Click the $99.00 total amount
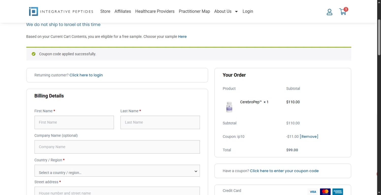 coord(292,150)
